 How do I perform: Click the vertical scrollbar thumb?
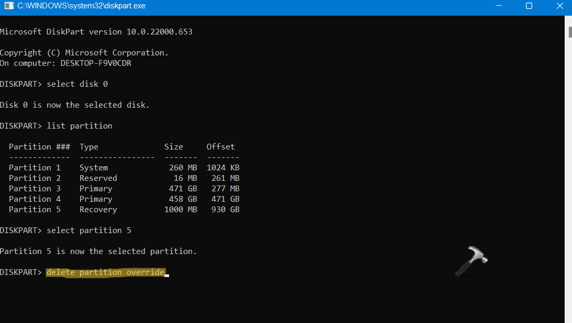click(568, 31)
